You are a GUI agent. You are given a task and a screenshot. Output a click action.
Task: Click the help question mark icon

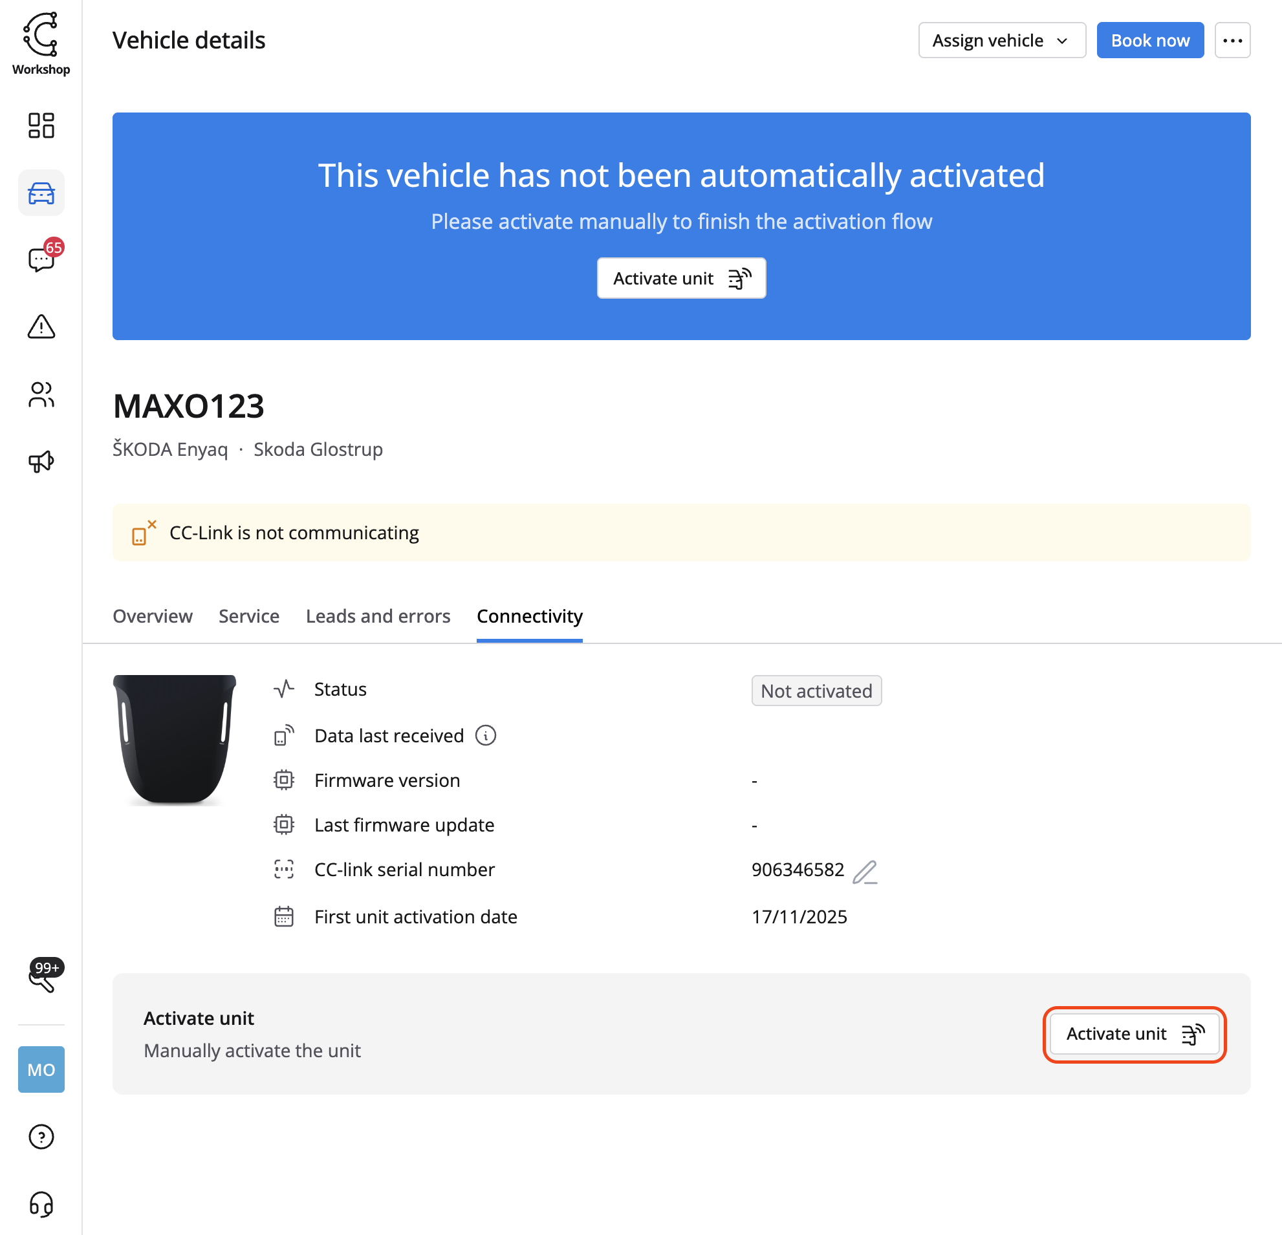(x=41, y=1136)
